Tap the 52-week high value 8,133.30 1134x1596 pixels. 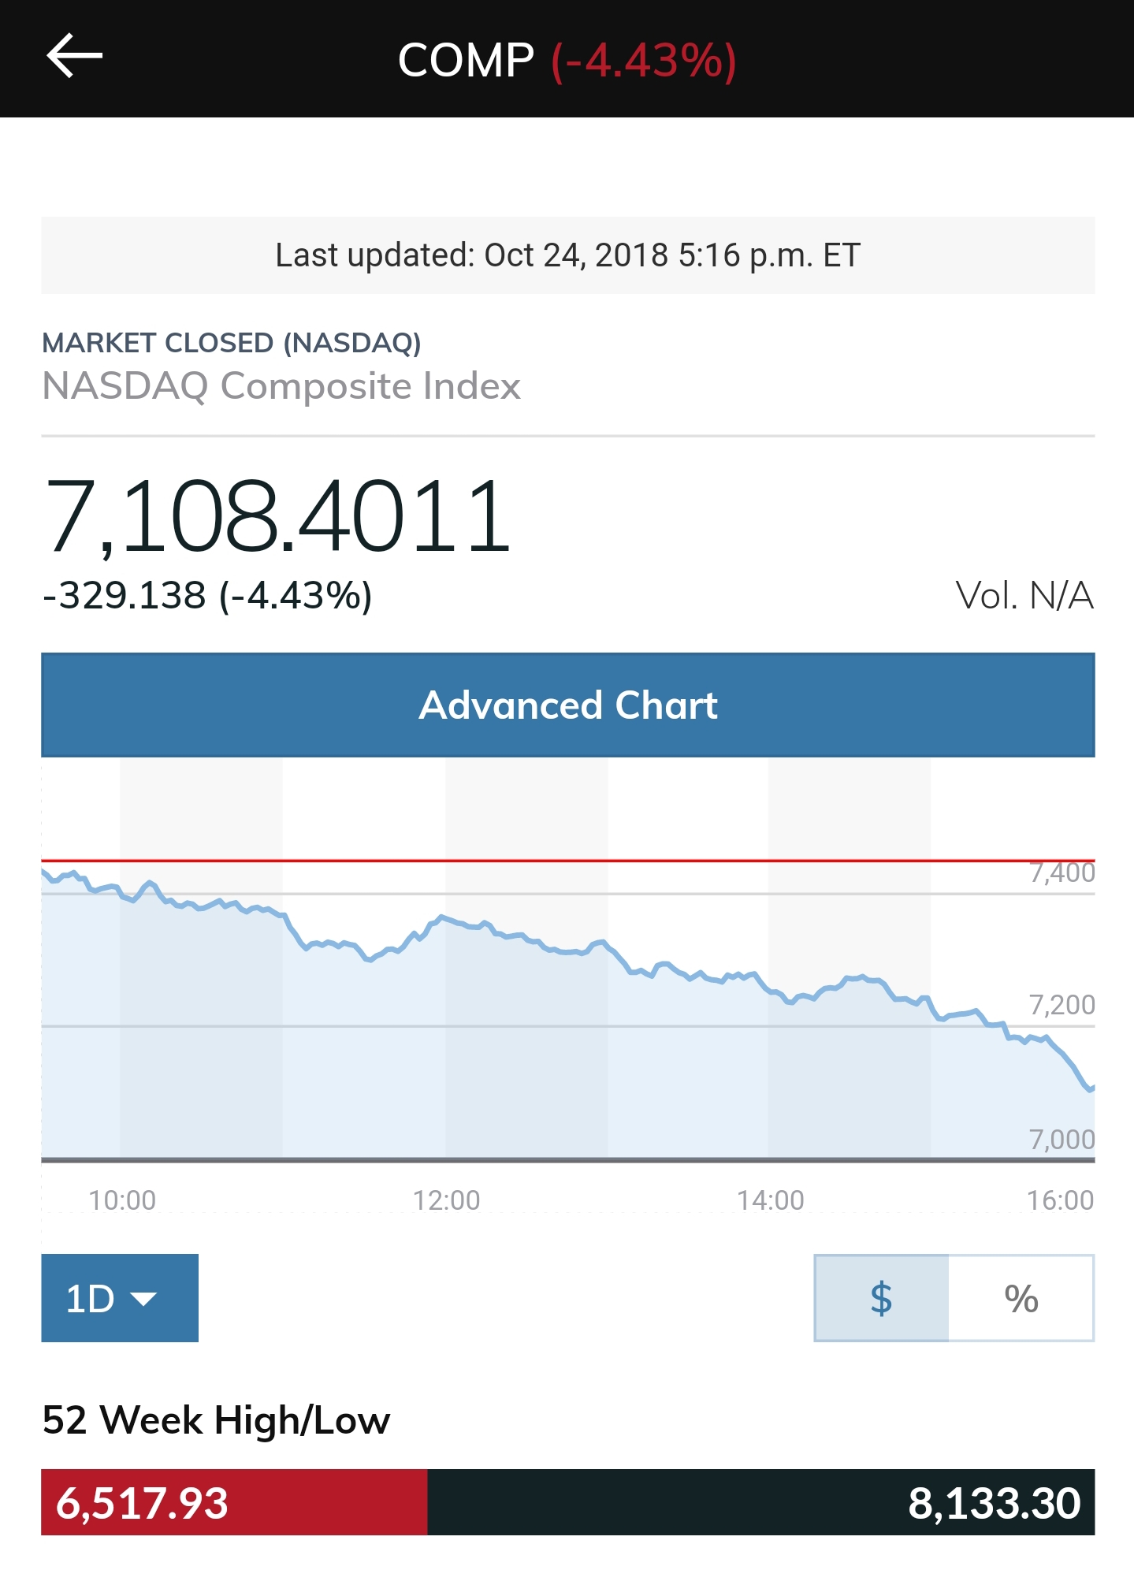994,1503
